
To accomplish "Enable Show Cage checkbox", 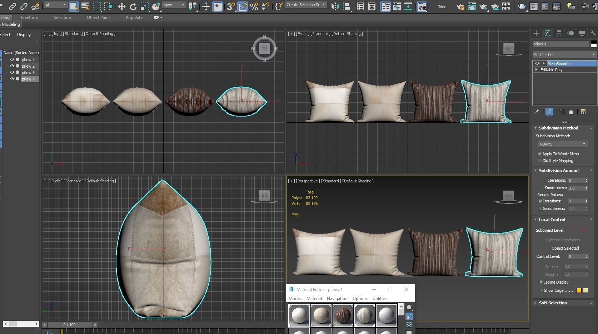I will (x=542, y=290).
